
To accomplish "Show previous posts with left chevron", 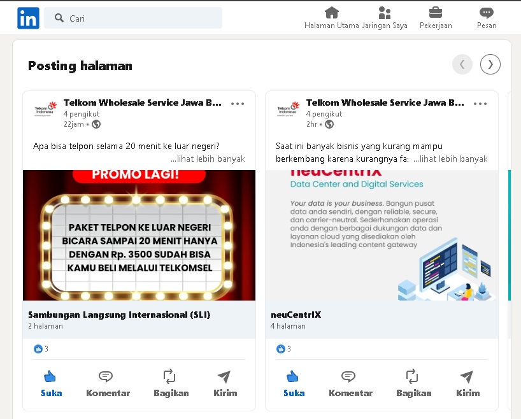I will point(462,64).
